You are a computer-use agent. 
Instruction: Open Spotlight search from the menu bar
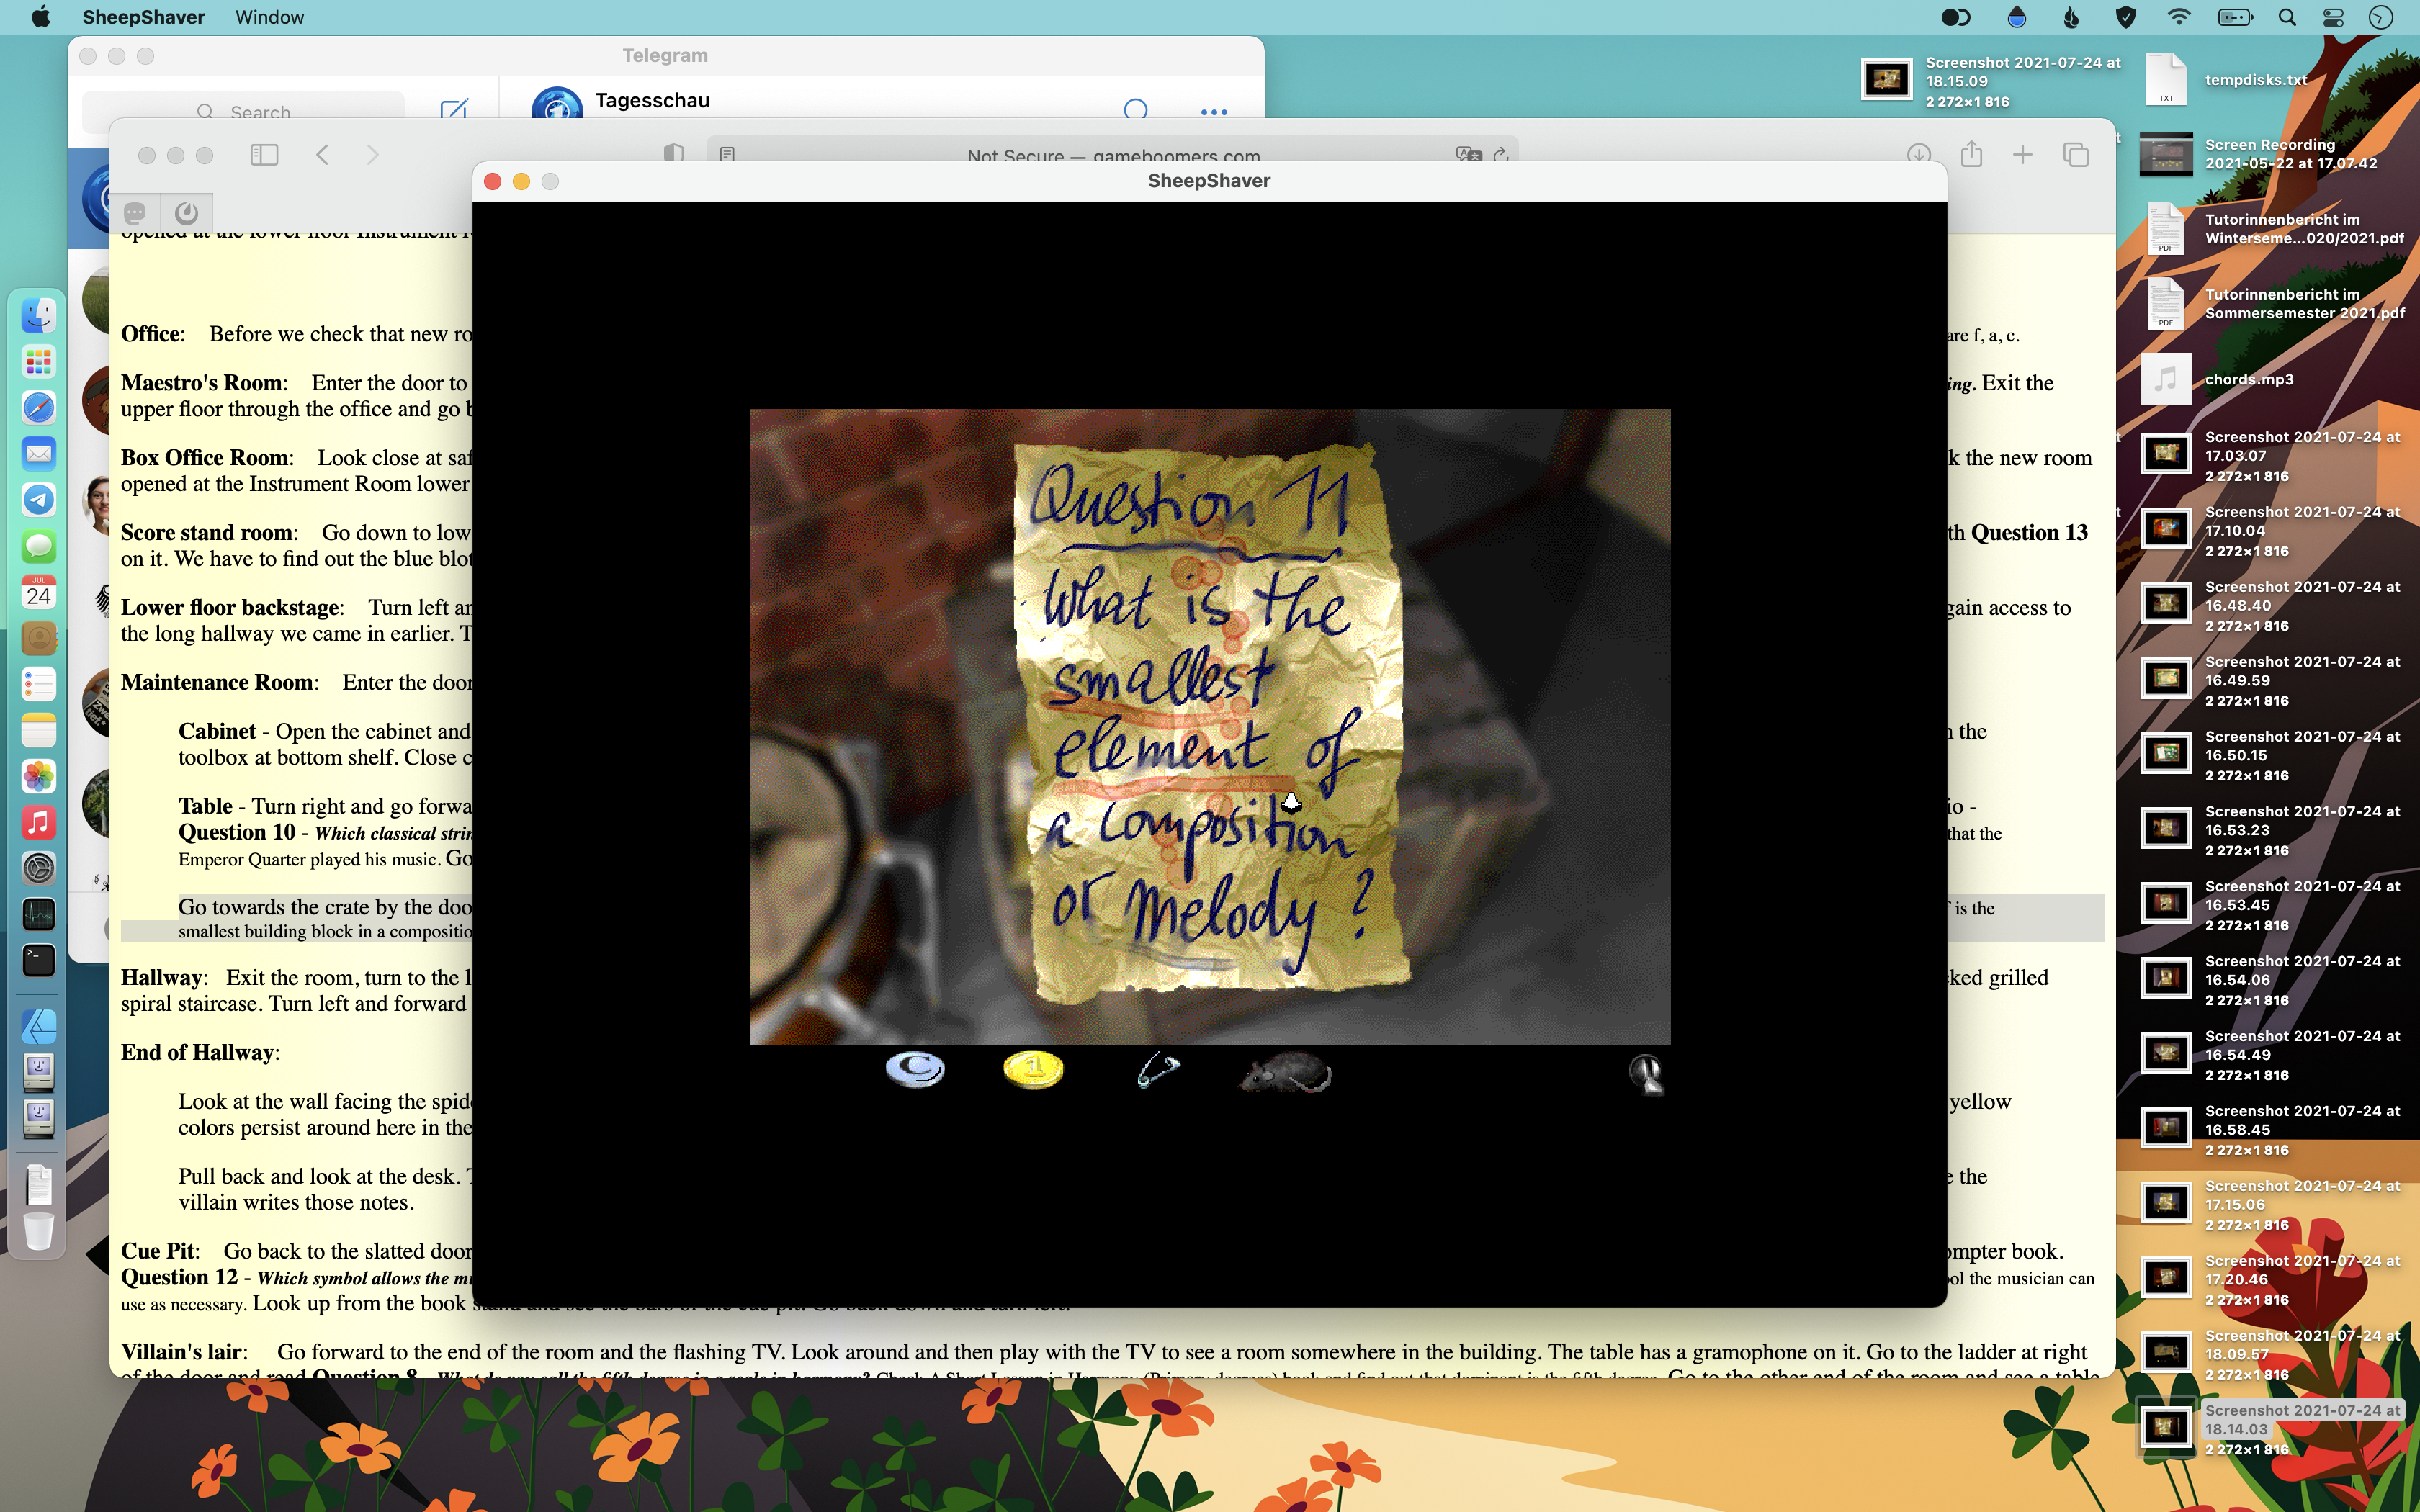2287,17
